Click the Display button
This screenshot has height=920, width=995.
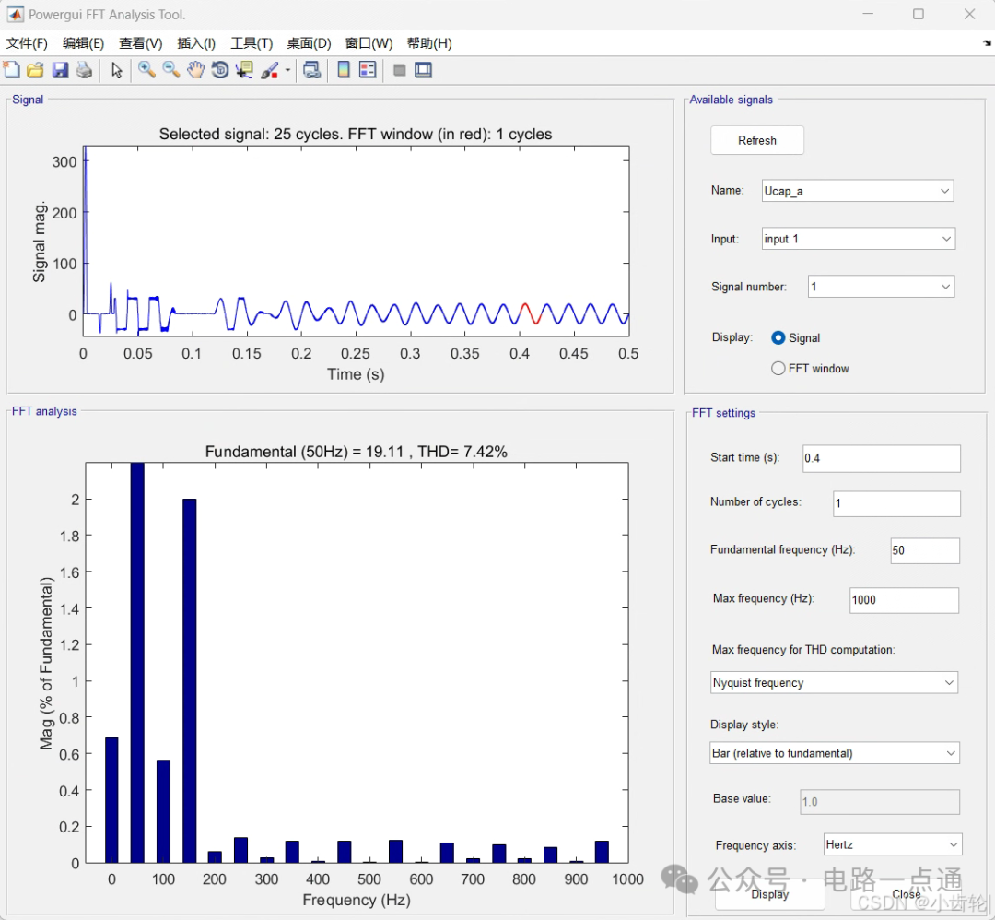(x=769, y=893)
